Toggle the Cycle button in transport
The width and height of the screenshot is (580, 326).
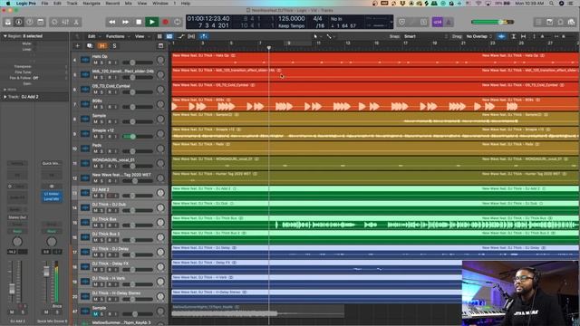coord(178,22)
